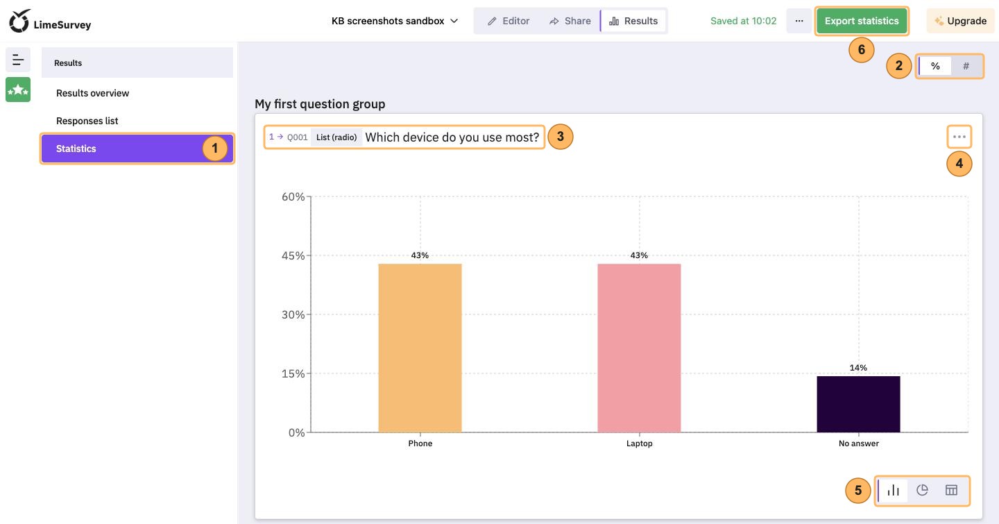
Task: Open Responses list in sidebar
Action: [137, 121]
